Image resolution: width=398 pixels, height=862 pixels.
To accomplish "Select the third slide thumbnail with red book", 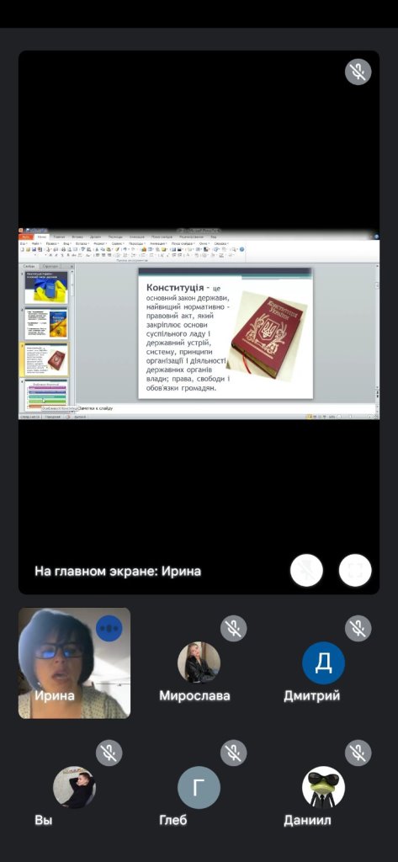I will [46, 359].
